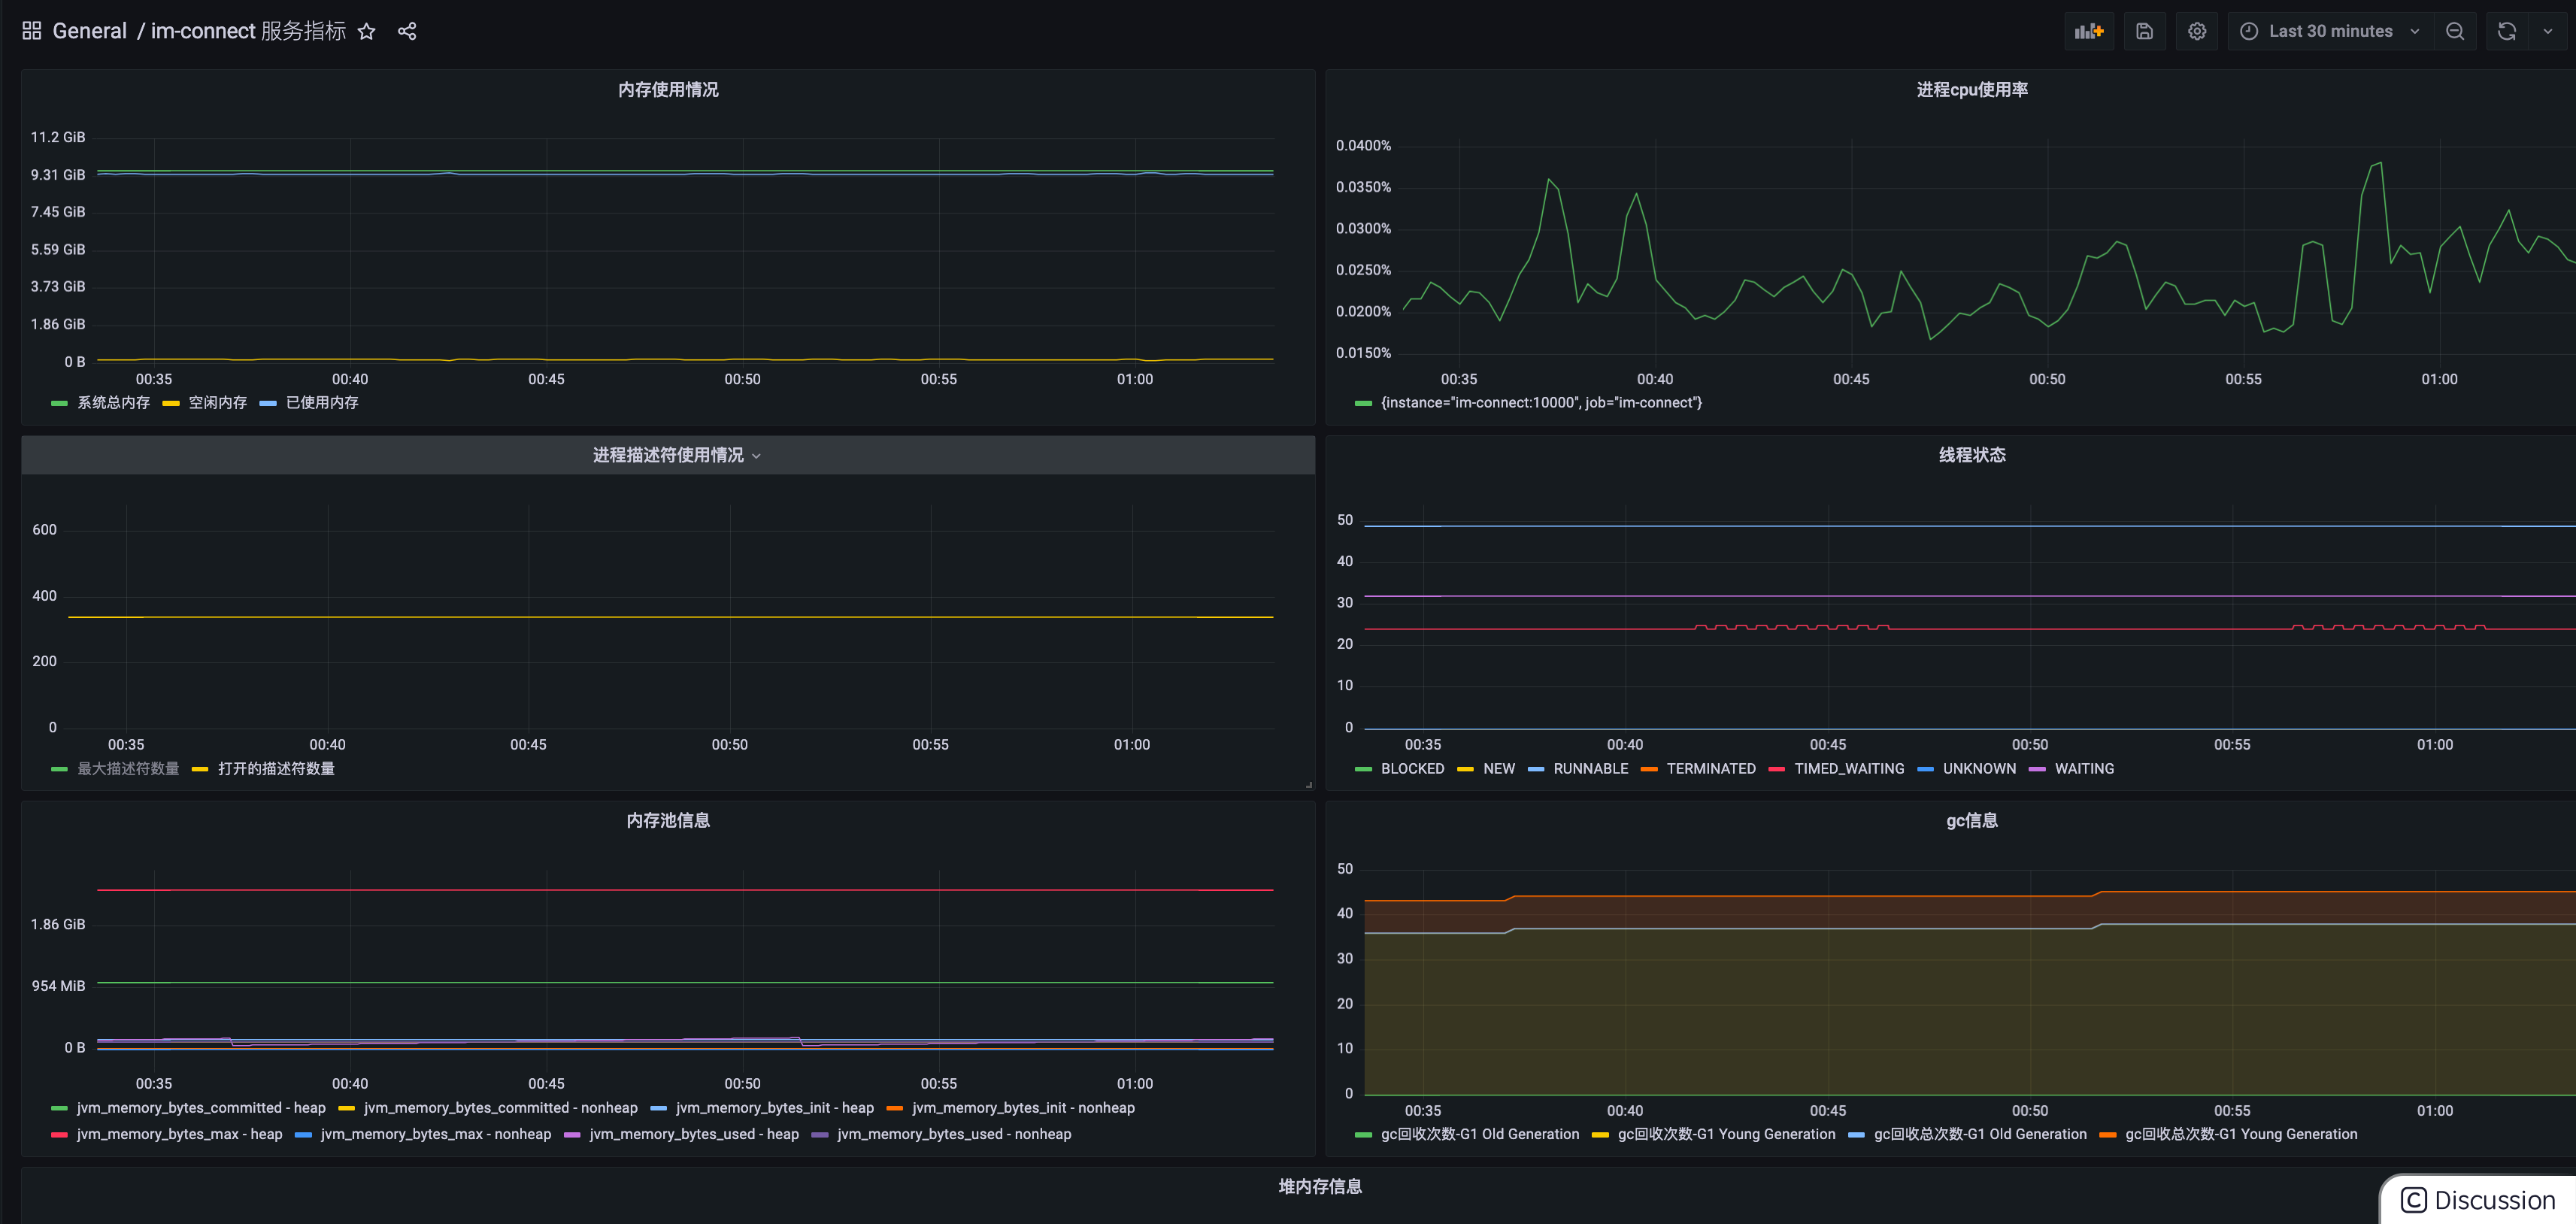Click the save dashboard icon

(2144, 31)
